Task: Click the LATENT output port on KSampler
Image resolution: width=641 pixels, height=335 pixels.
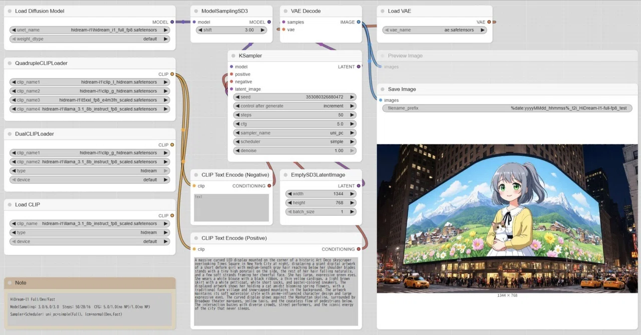Action: 359,67
